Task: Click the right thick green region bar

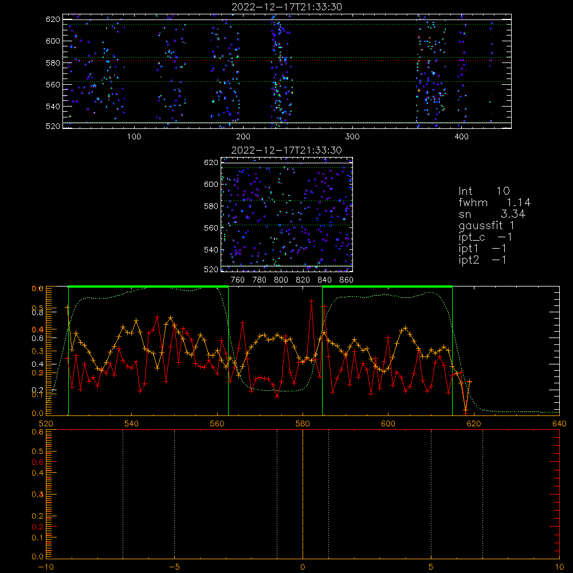Action: click(387, 286)
